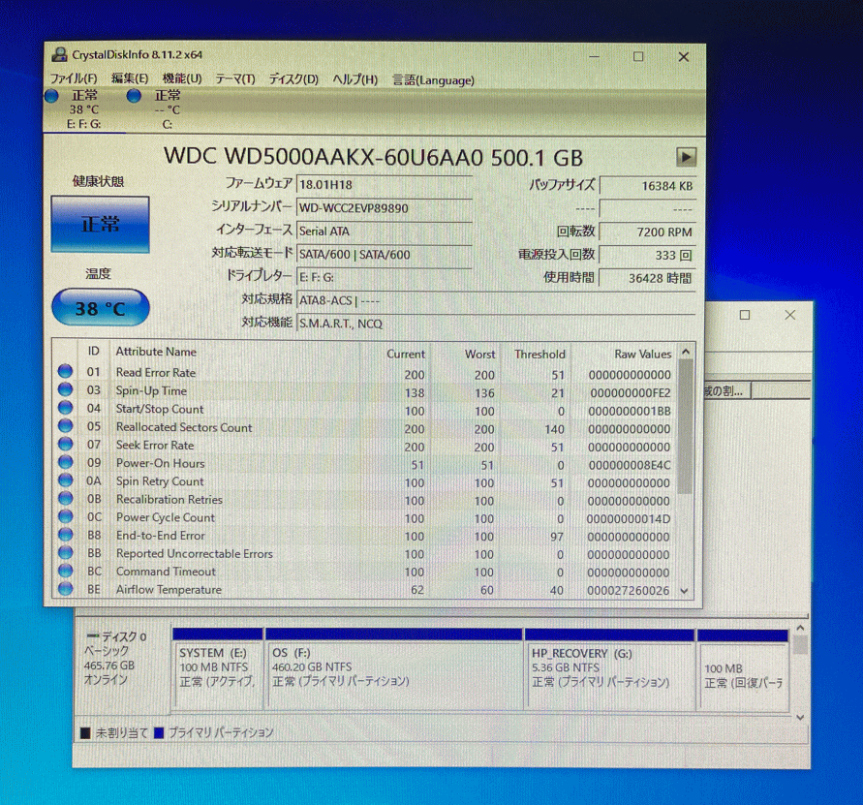Click status icon for Start/Stop Count
Screen dimensions: 863x805
65,408
